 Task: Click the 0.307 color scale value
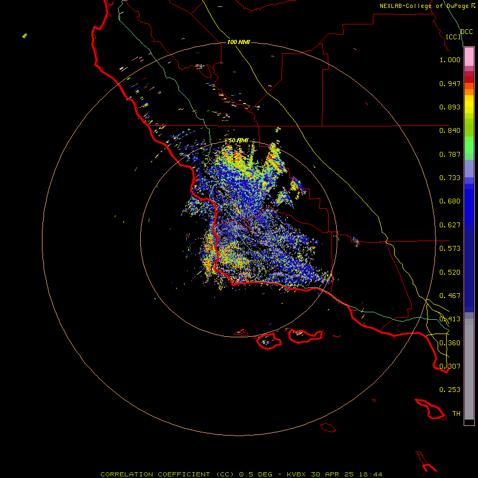coord(450,366)
